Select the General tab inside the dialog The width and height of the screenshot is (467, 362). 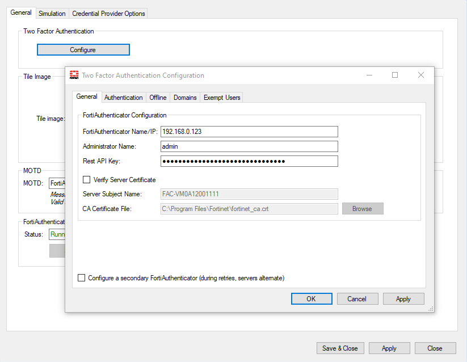pyautogui.click(x=87, y=96)
